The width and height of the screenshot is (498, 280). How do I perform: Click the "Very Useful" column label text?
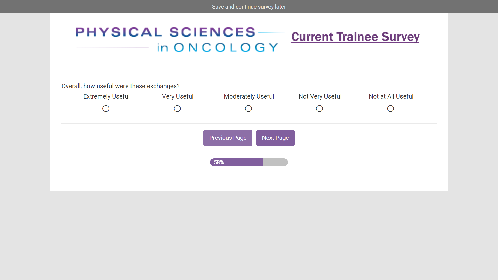(x=178, y=96)
